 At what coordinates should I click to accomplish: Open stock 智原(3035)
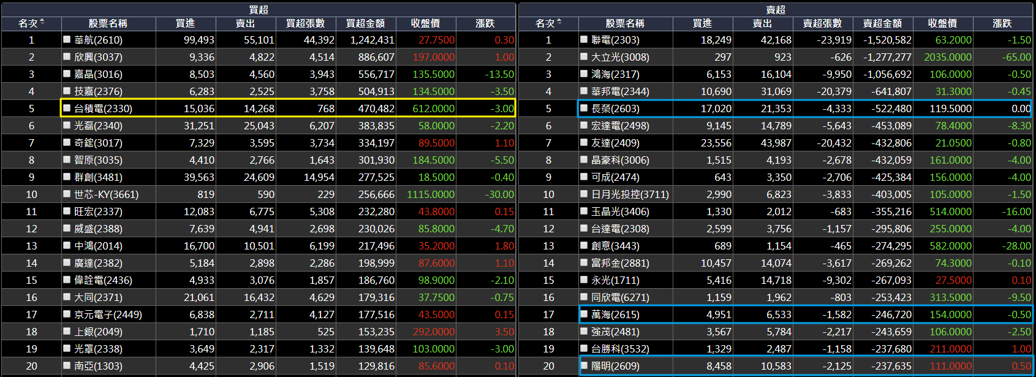click(98, 160)
